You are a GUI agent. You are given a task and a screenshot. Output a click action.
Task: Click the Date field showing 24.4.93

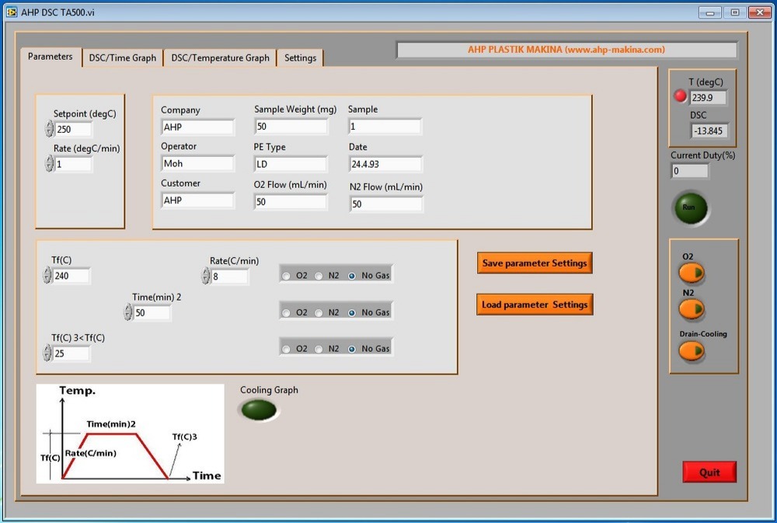[385, 164]
